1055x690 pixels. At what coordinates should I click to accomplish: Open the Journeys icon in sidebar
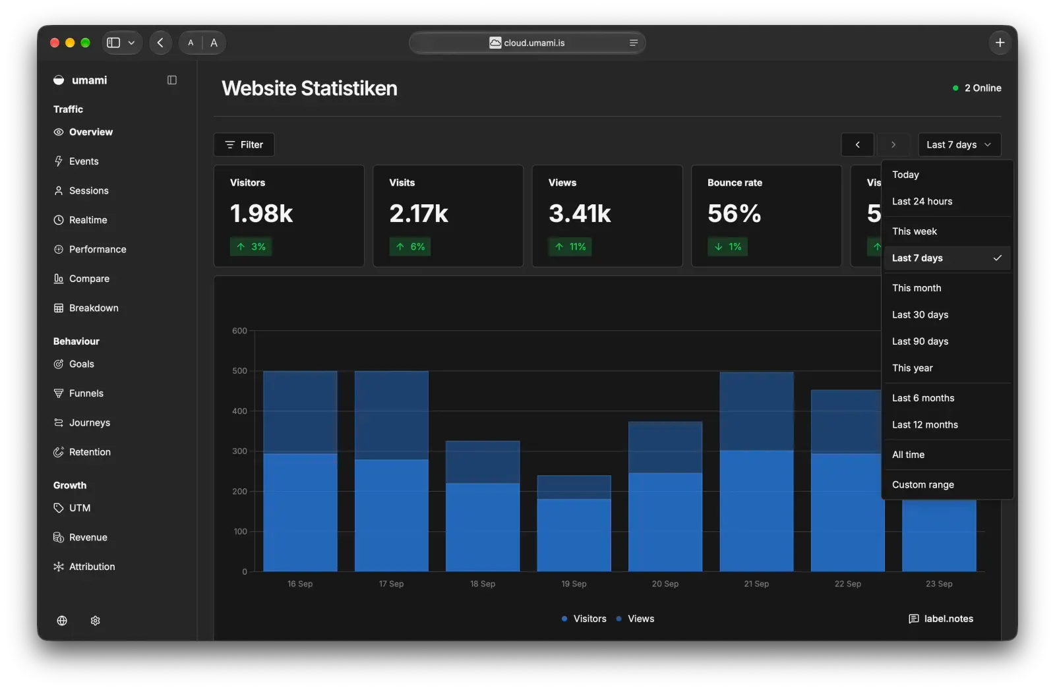[59, 422]
